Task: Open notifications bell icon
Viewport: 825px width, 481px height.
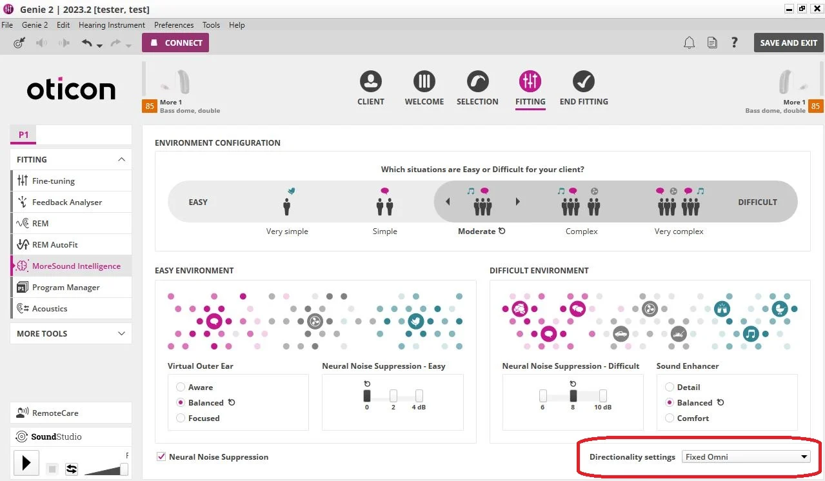Action: pyautogui.click(x=690, y=43)
